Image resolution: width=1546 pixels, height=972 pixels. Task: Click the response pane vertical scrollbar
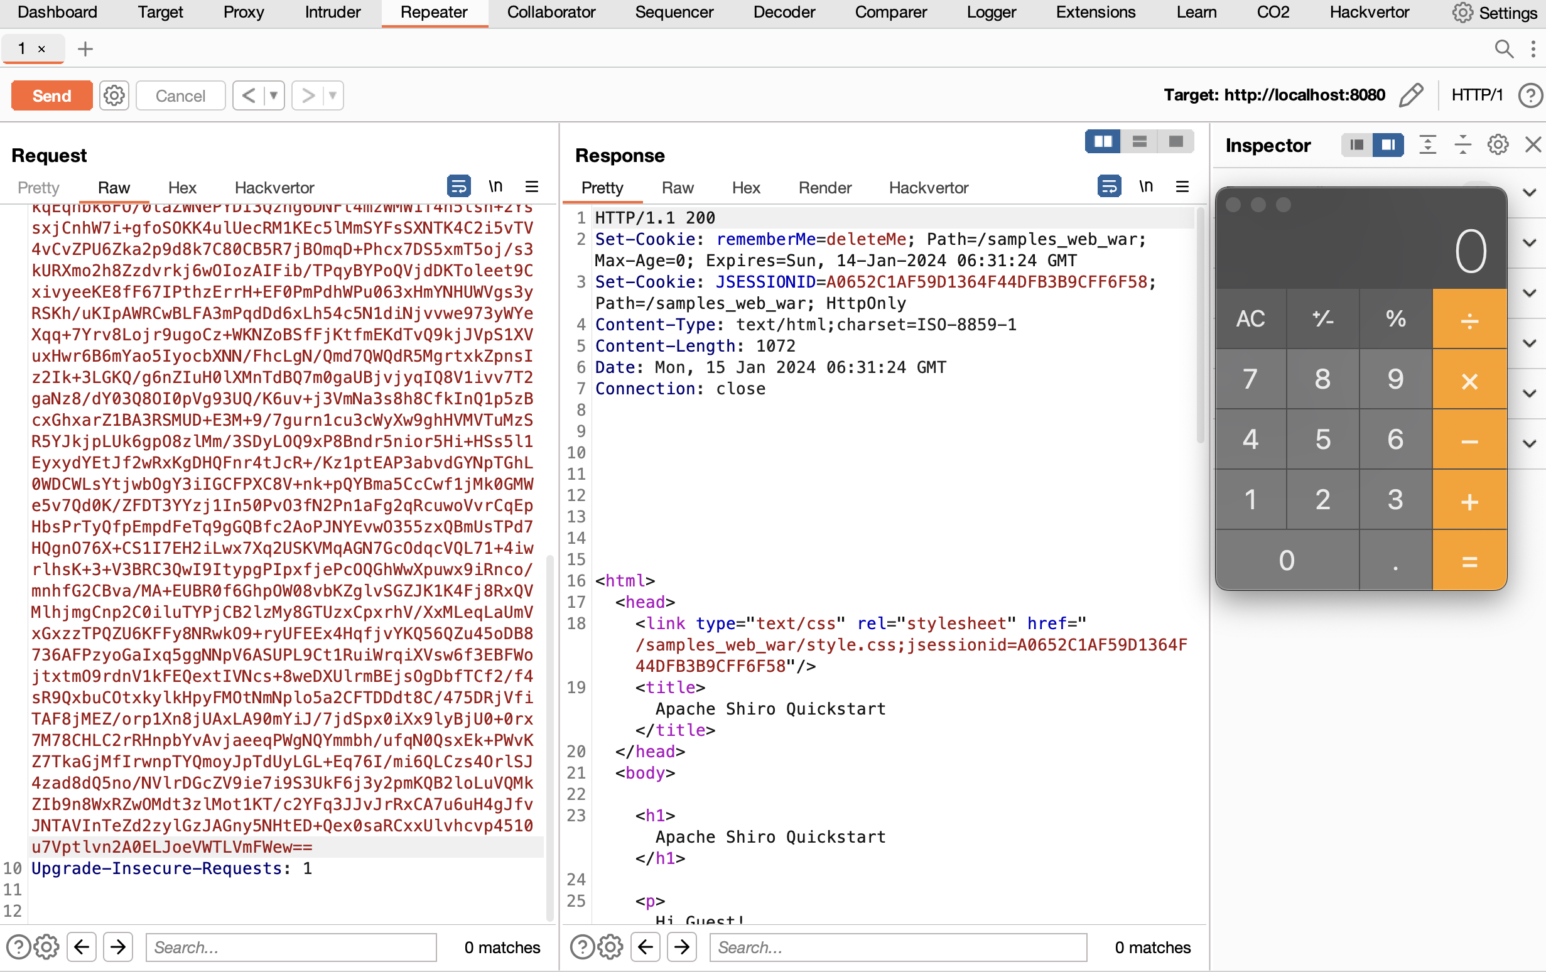pos(1200,325)
